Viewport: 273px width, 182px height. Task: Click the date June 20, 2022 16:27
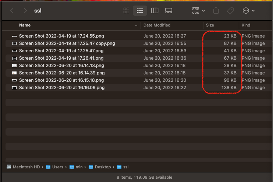pyautogui.click(x=165, y=36)
